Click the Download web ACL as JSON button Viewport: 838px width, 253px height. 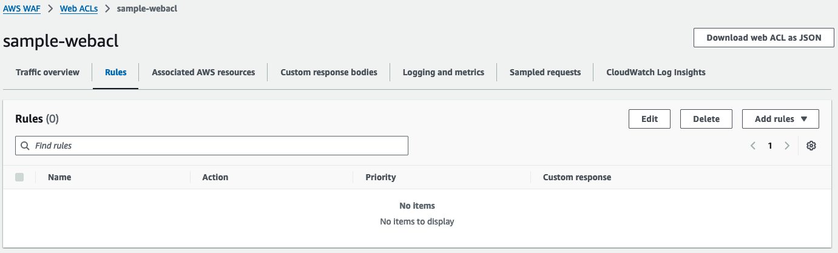763,38
